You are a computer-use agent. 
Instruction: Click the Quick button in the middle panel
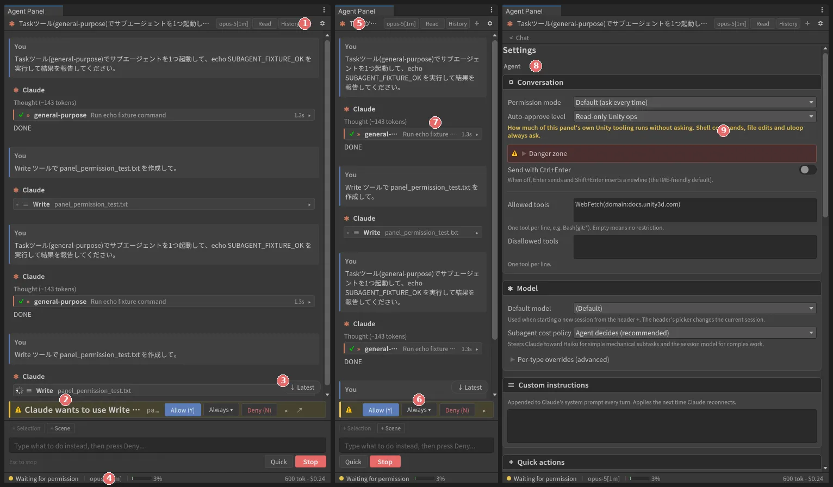pyautogui.click(x=353, y=461)
